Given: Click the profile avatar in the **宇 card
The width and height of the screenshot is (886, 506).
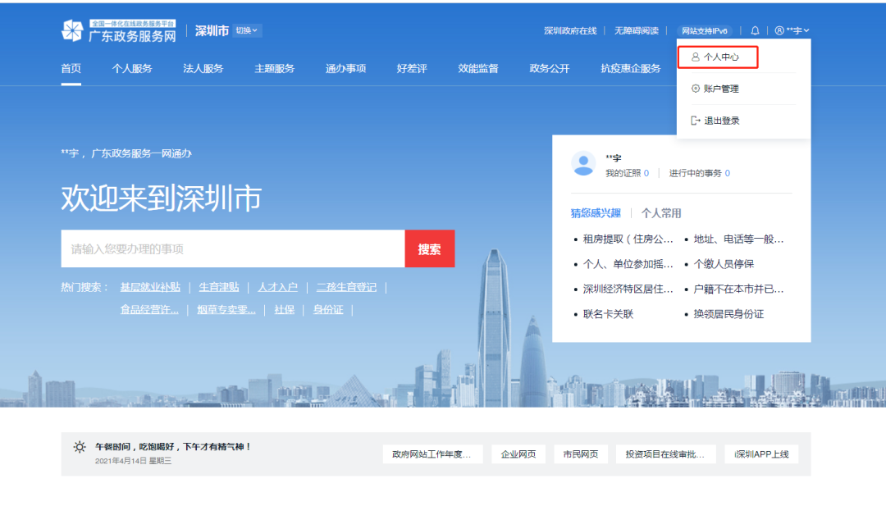Looking at the screenshot, I should coord(583,163).
